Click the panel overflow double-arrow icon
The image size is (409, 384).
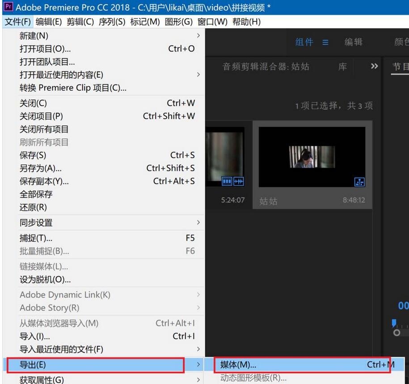coord(374,66)
